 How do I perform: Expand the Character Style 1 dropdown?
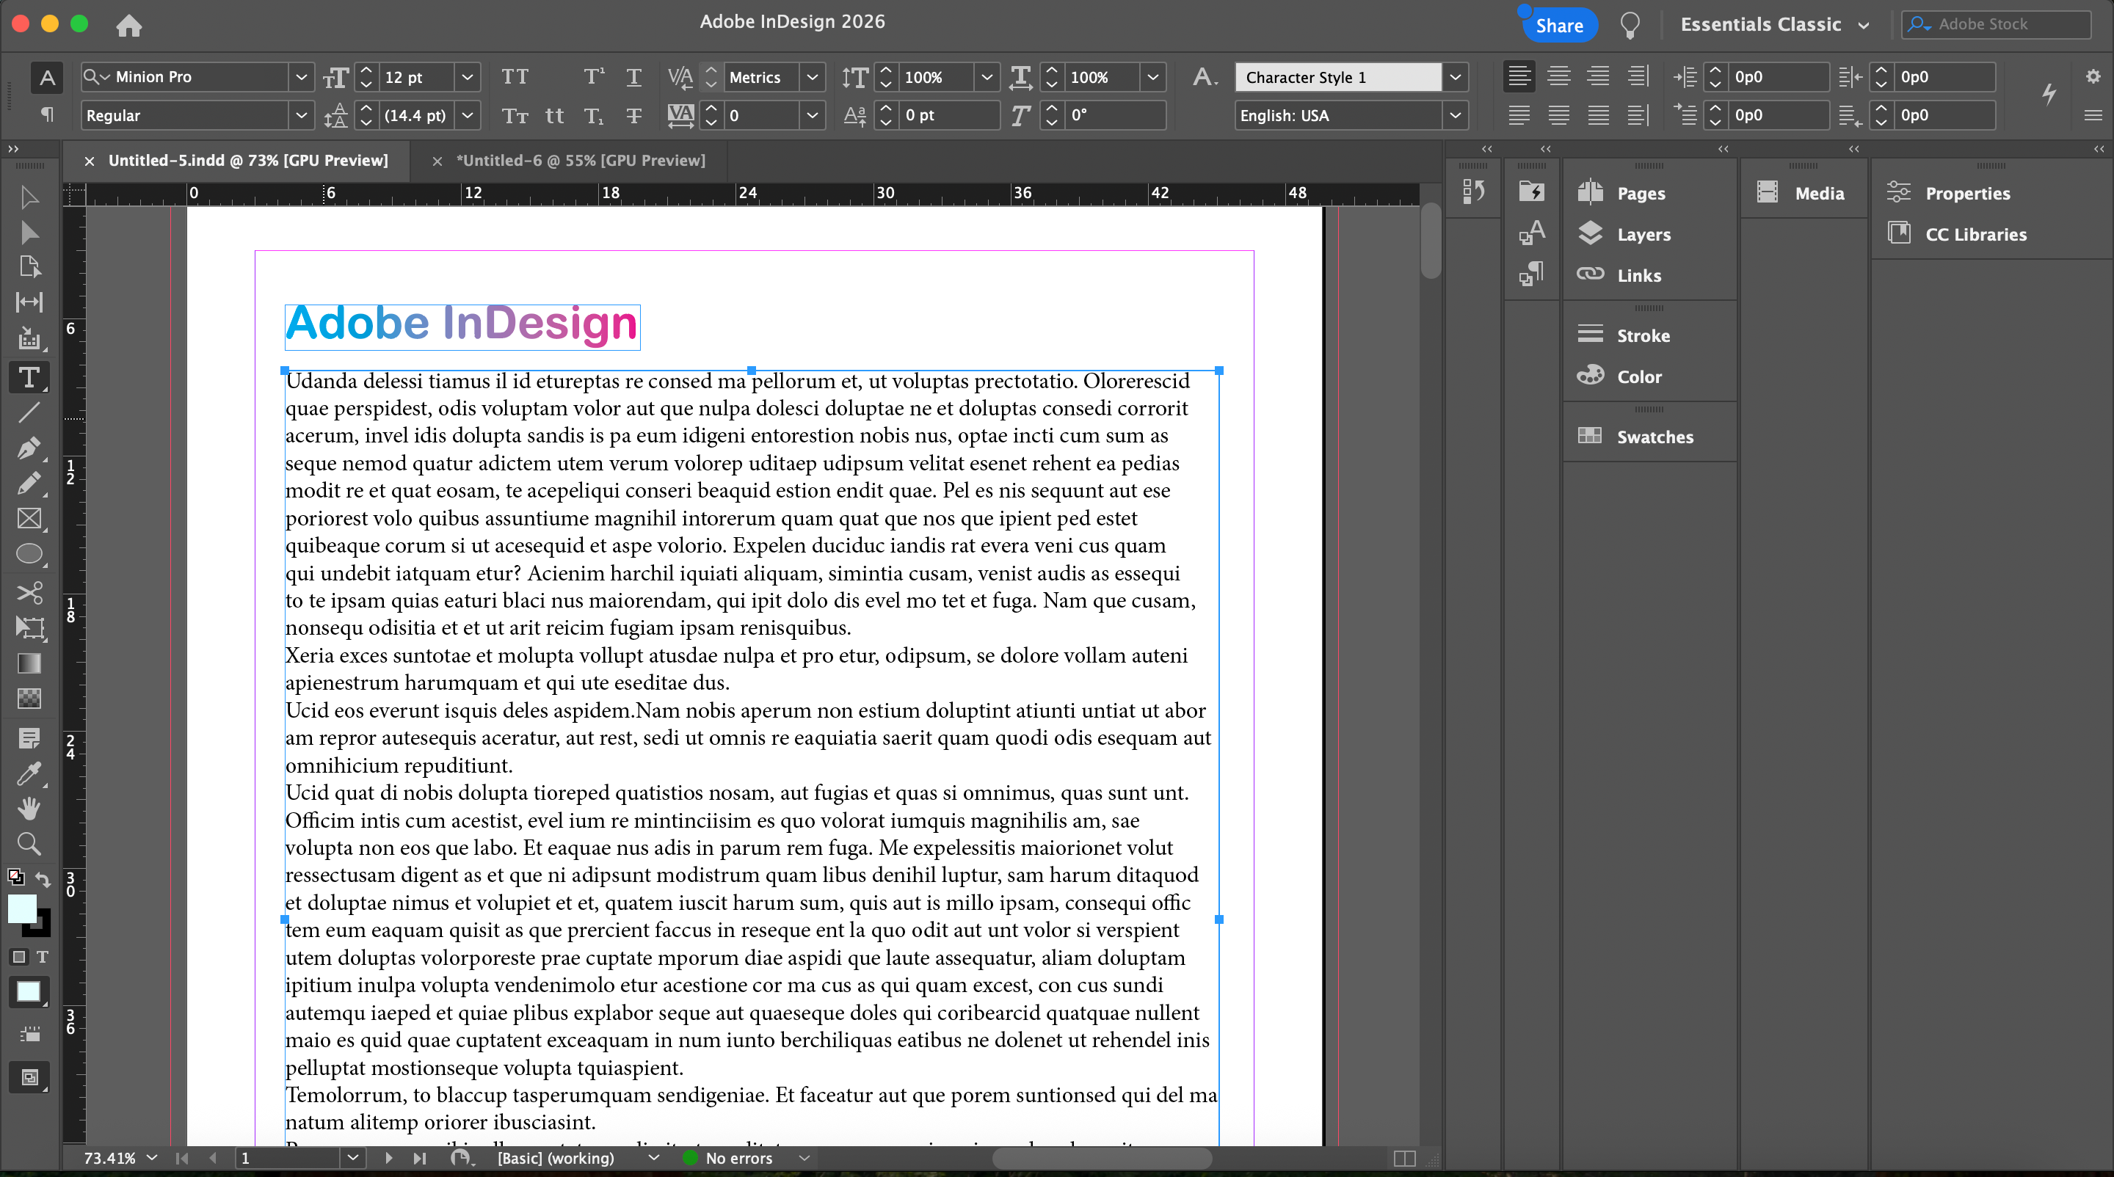click(x=1454, y=77)
